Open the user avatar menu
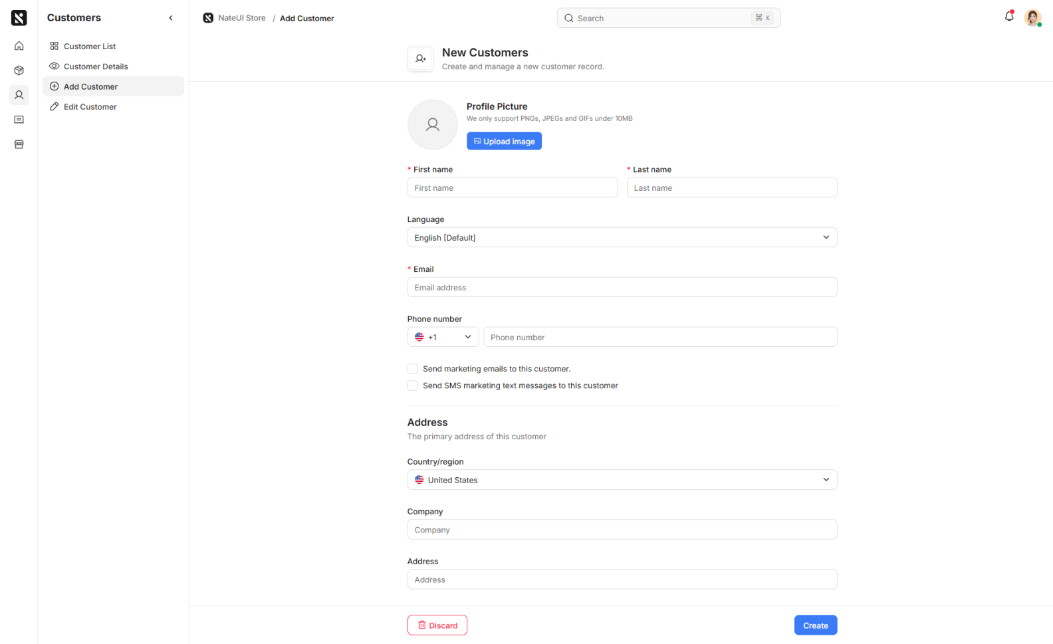The height and width of the screenshot is (644, 1053). pyautogui.click(x=1032, y=18)
